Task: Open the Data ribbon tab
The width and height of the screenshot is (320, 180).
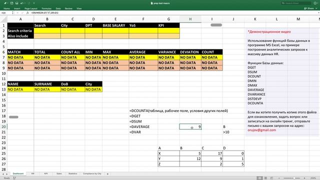Action: (58, 8)
